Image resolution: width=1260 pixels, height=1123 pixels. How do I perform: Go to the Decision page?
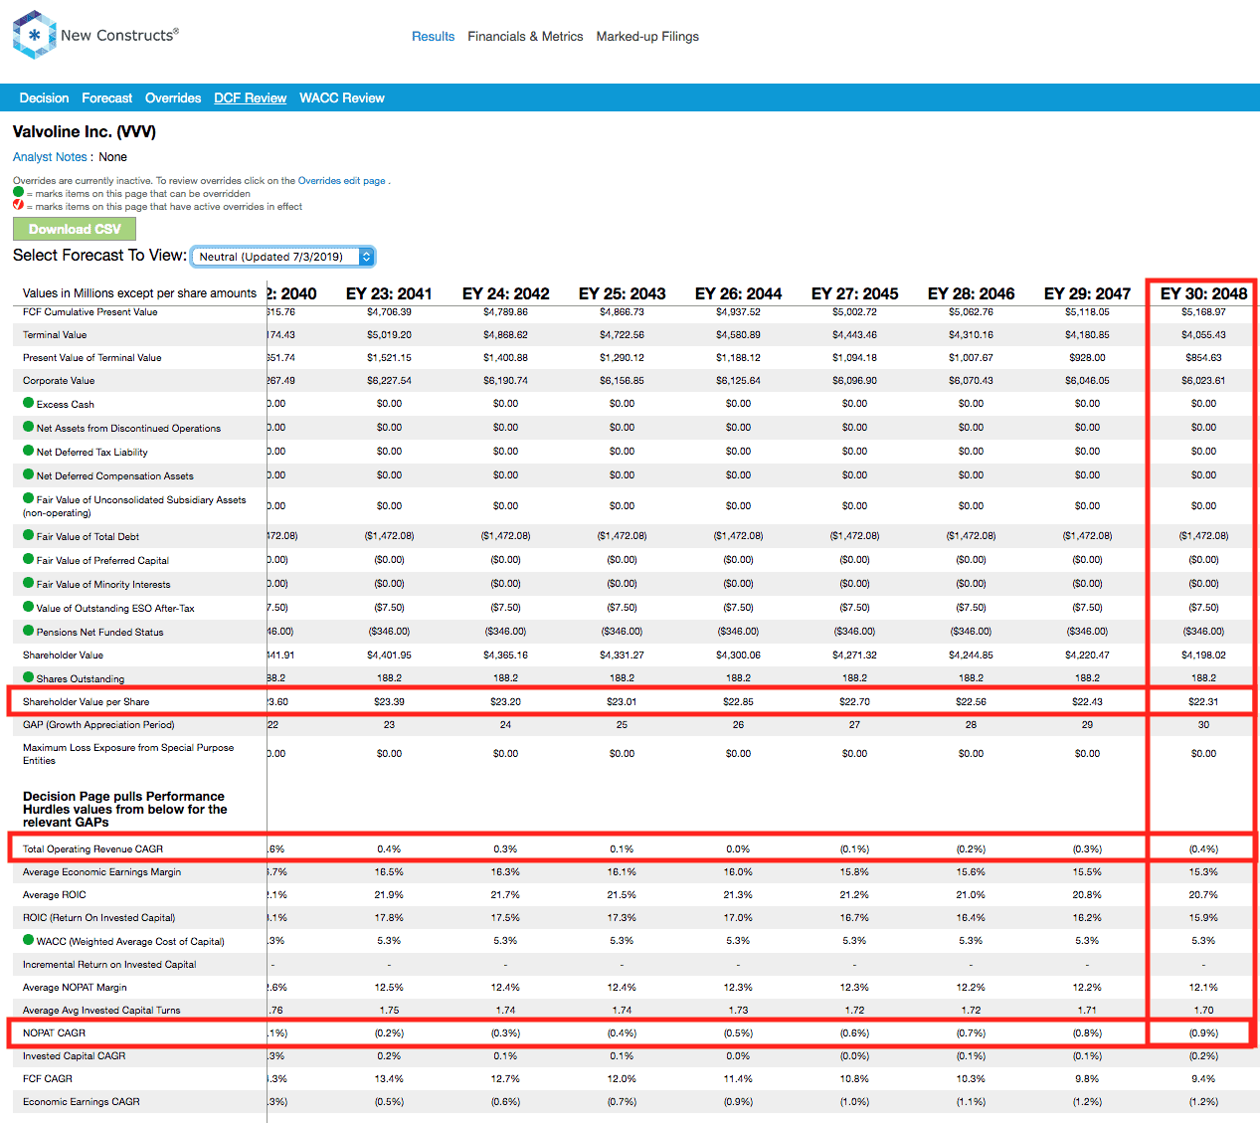pyautogui.click(x=44, y=97)
